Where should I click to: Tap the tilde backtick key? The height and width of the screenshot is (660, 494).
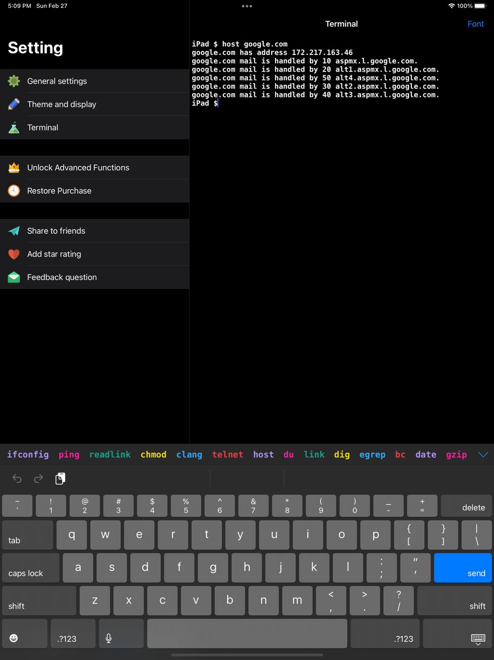[17, 506]
